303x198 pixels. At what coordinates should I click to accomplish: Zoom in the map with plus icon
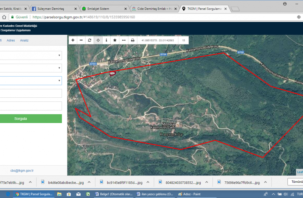(x=73, y=40)
